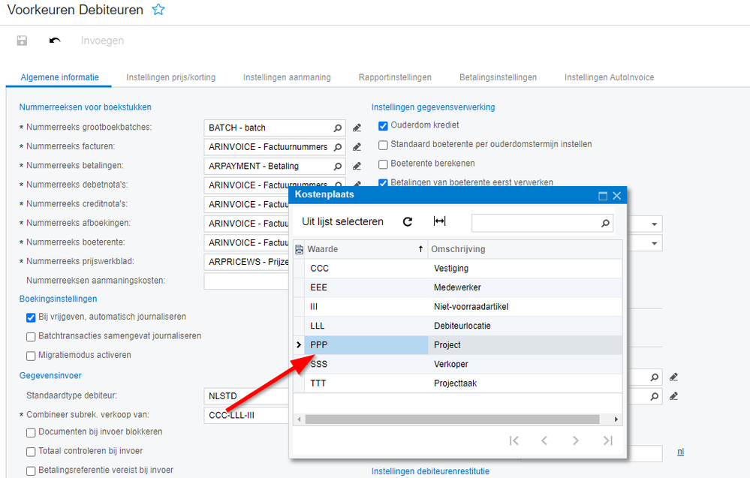Open Rapportinstellingen tab
The image size is (750, 478).
(x=395, y=77)
